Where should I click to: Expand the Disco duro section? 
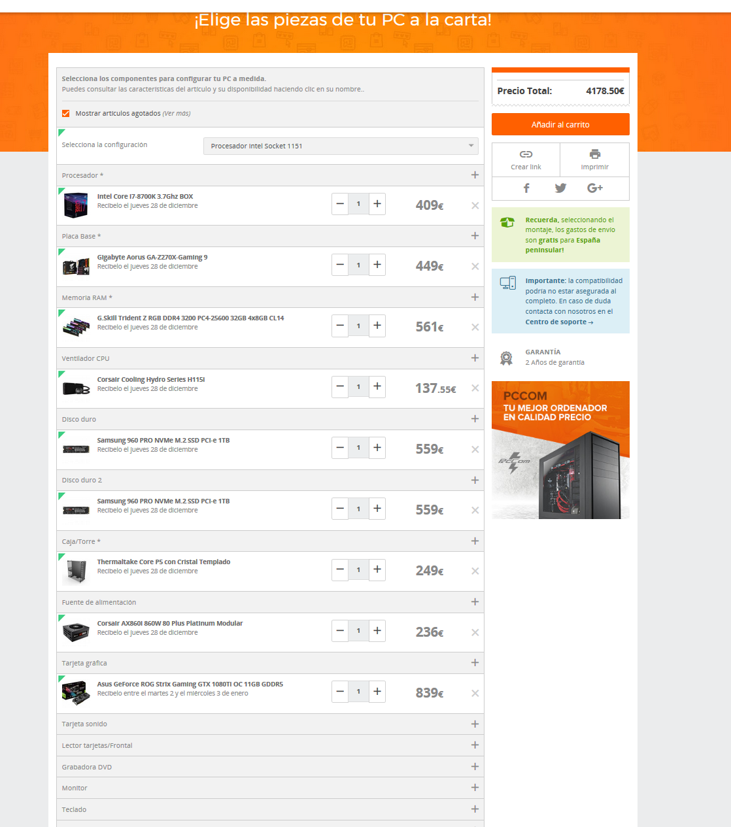(475, 419)
